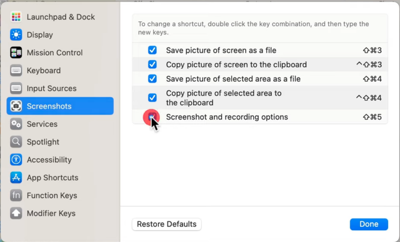Select the ⌃⇧⌘3 key combination
The height and width of the screenshot is (242, 400).
tap(369, 65)
